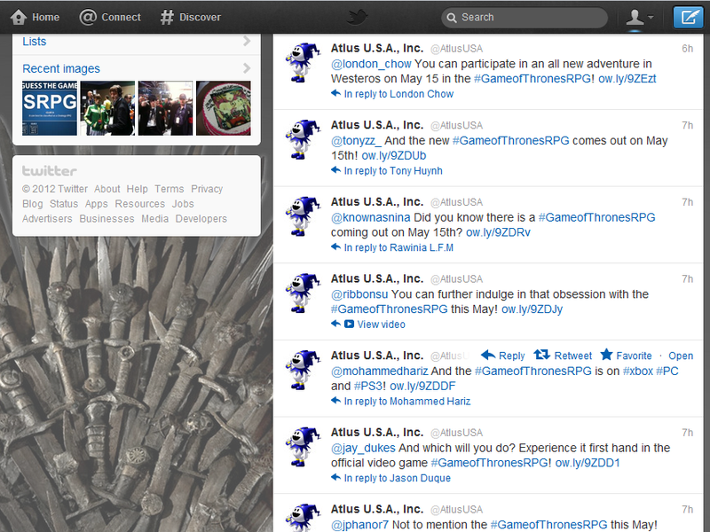Open the Terms footer link
710x532 pixels.
point(170,189)
